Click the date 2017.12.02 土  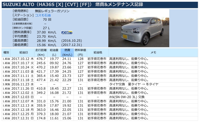23,93
